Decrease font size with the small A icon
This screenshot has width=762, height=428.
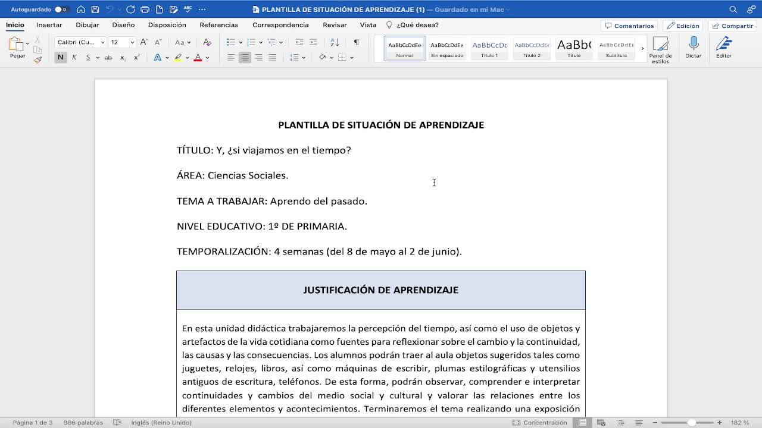[x=158, y=42]
